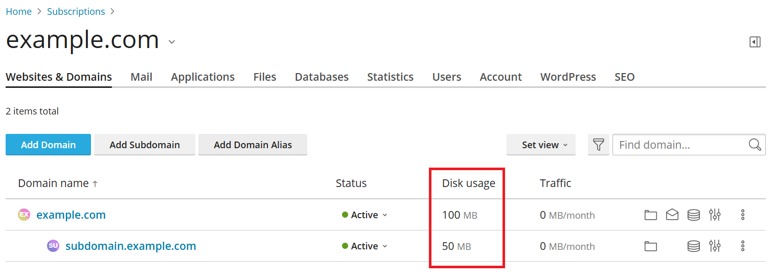Switch to the Databases tab
This screenshot has height=279, width=776.
[322, 77]
